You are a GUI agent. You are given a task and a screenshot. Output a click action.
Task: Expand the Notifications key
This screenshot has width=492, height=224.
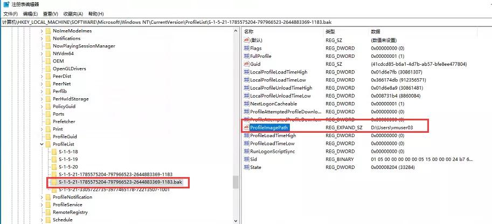tap(41, 38)
